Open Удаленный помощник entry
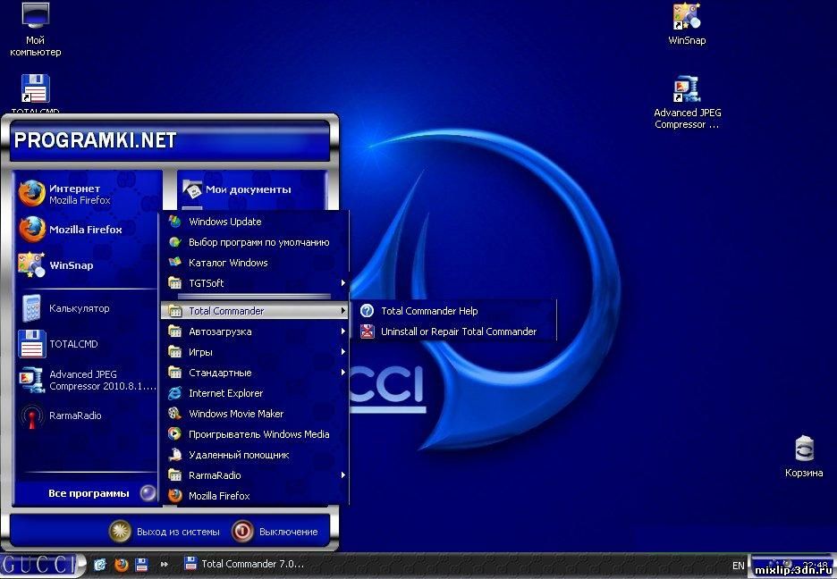Viewport: 837px width, 579px height. tap(255, 455)
